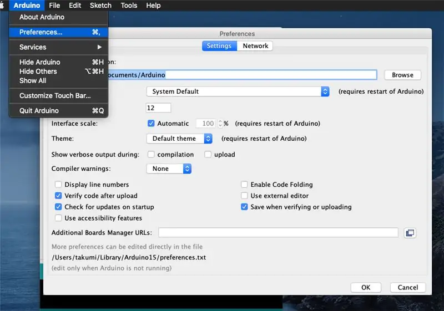Viewport: 444px width, 311px height.
Task: Open the Default theme dropdown
Action: coord(179,139)
